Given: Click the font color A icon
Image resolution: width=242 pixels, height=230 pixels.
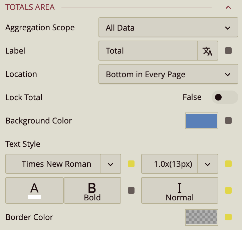Looking at the screenshot, I should pyautogui.click(x=34, y=190).
